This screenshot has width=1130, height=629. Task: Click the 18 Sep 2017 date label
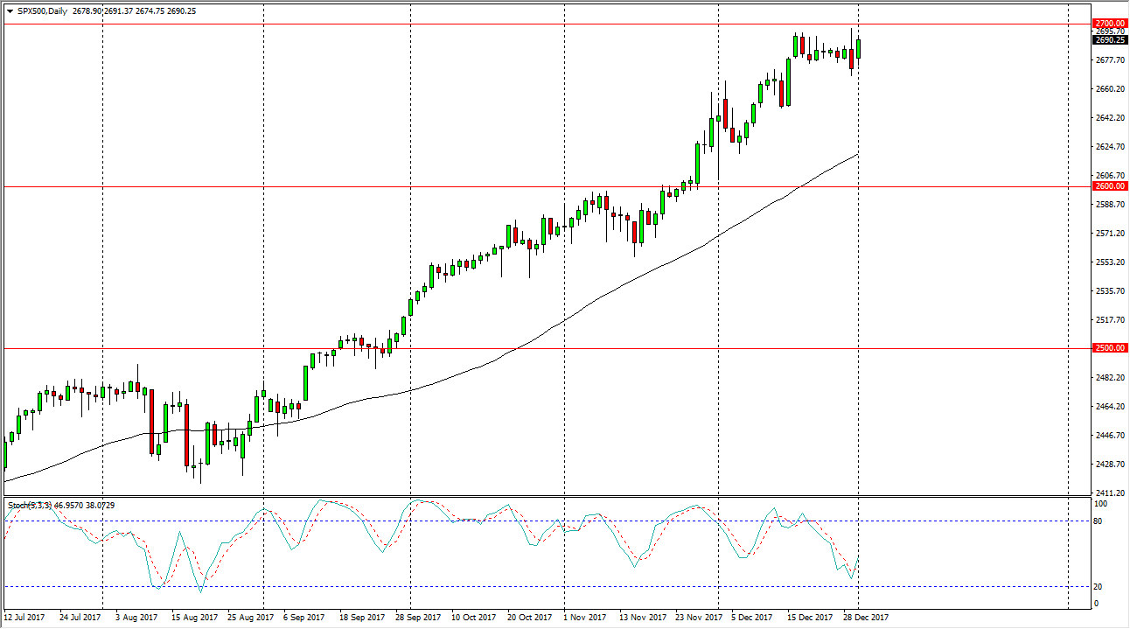[362, 618]
